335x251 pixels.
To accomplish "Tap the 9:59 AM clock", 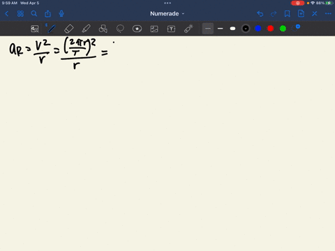I will 10,3.
